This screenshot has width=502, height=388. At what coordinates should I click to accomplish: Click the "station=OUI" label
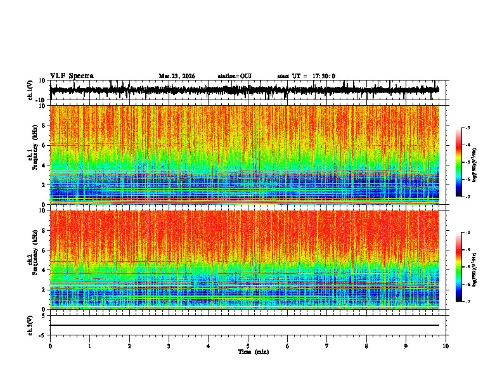(x=235, y=76)
